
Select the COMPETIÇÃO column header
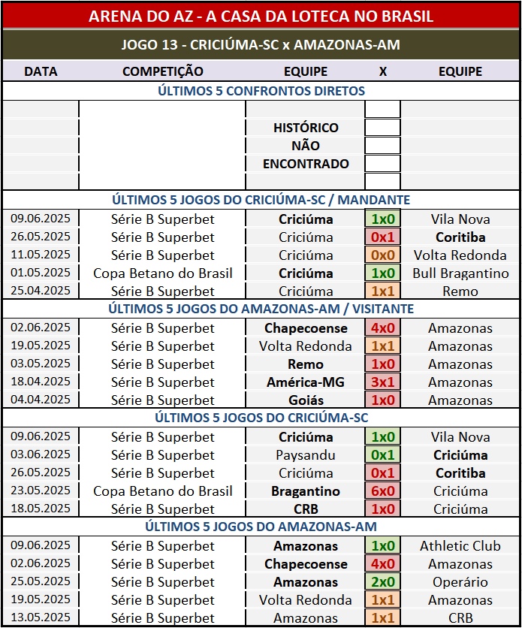162,71
